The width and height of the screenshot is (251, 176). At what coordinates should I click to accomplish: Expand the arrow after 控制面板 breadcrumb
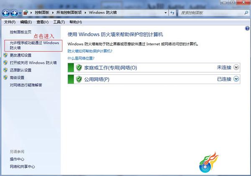click(53, 13)
